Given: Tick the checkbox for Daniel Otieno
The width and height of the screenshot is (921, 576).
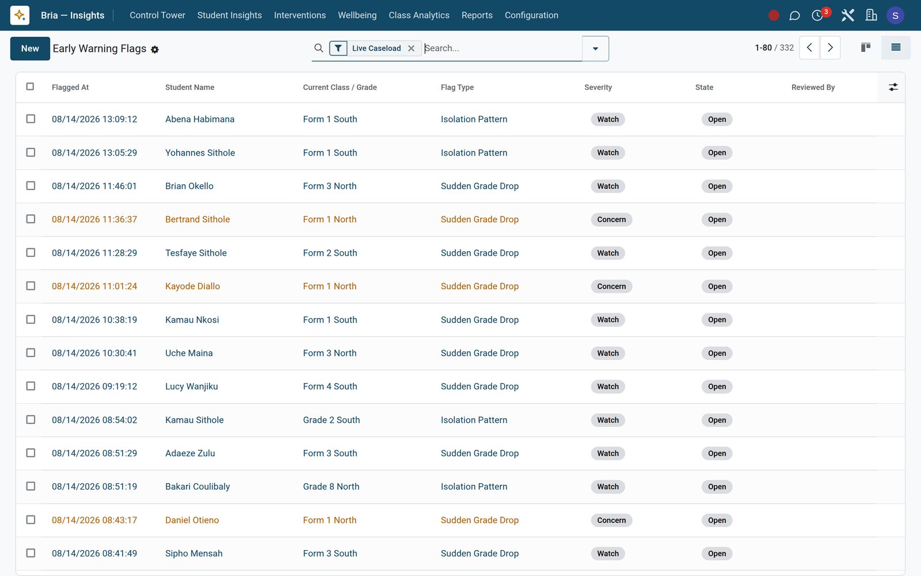Looking at the screenshot, I should tap(31, 520).
